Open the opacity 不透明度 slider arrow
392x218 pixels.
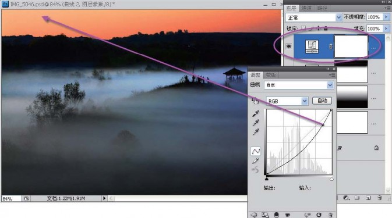pos(386,17)
